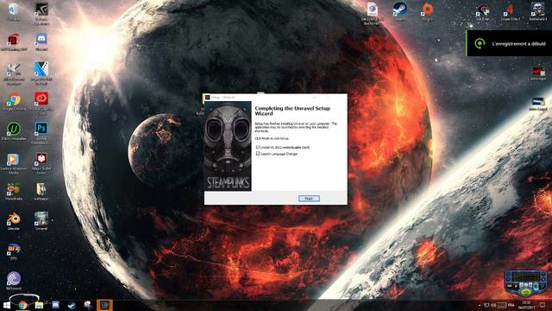
Task: Launch Origin desktop shortcut
Action: click(x=428, y=11)
